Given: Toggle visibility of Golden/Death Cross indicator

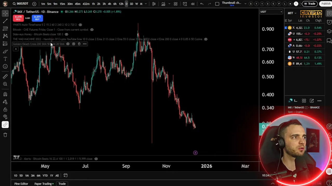Looking at the screenshot, I should [x=68, y=44].
